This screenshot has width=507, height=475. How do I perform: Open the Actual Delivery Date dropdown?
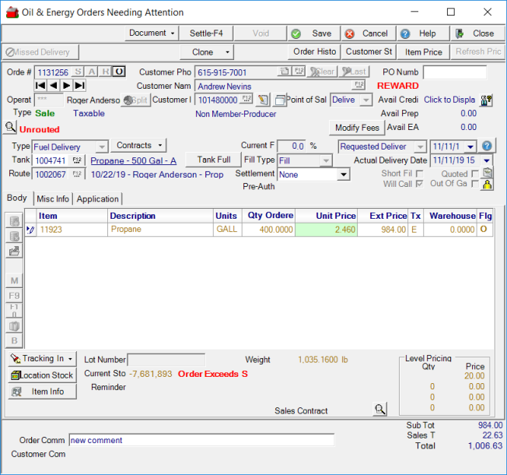pos(487,160)
